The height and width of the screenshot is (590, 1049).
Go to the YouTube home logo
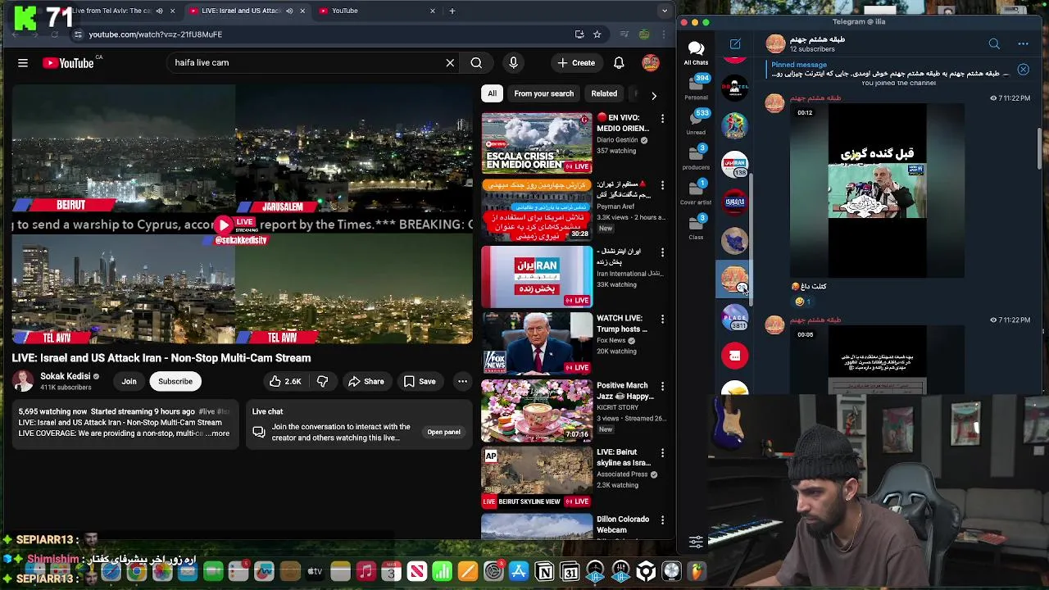tap(68, 63)
